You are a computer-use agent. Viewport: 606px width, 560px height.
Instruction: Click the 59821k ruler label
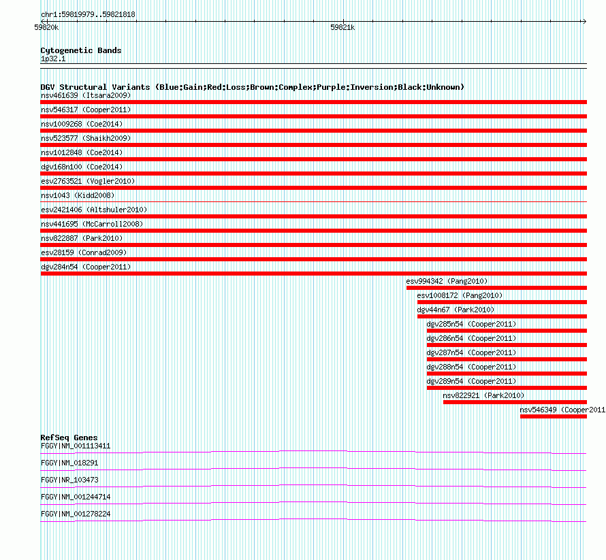342,27
